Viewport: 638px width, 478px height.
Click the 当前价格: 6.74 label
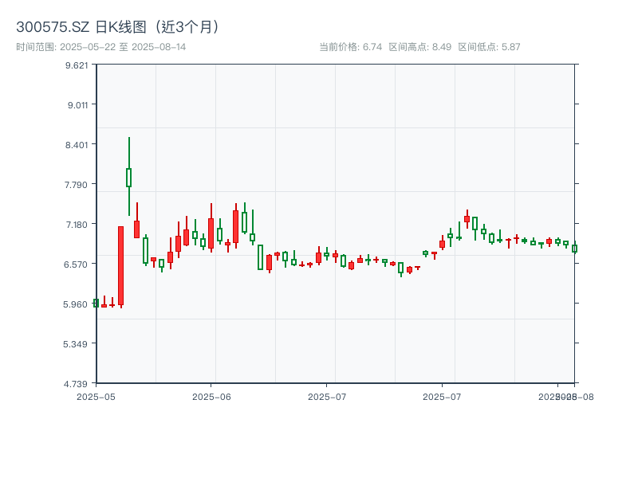tap(350, 47)
